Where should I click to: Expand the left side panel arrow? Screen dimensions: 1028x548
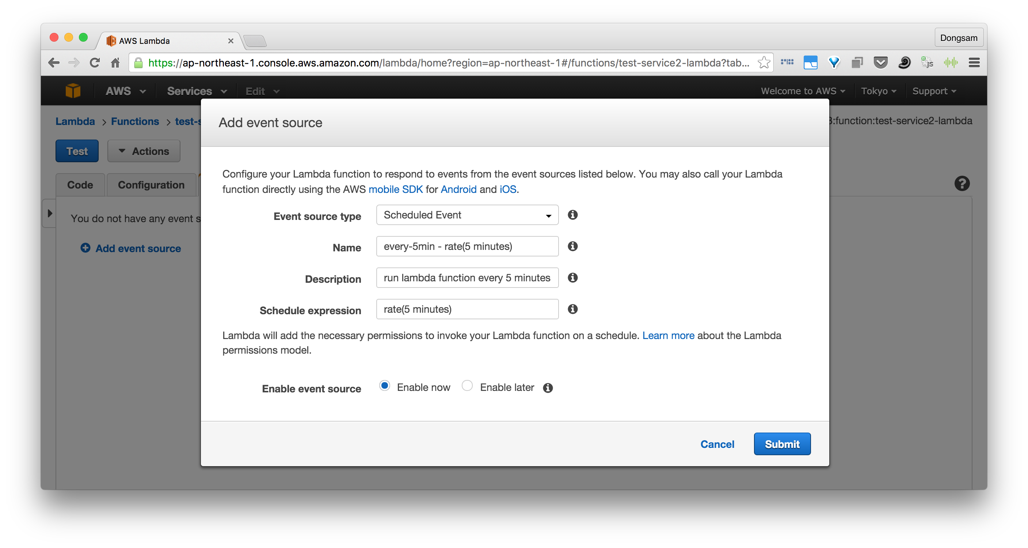pos(49,213)
